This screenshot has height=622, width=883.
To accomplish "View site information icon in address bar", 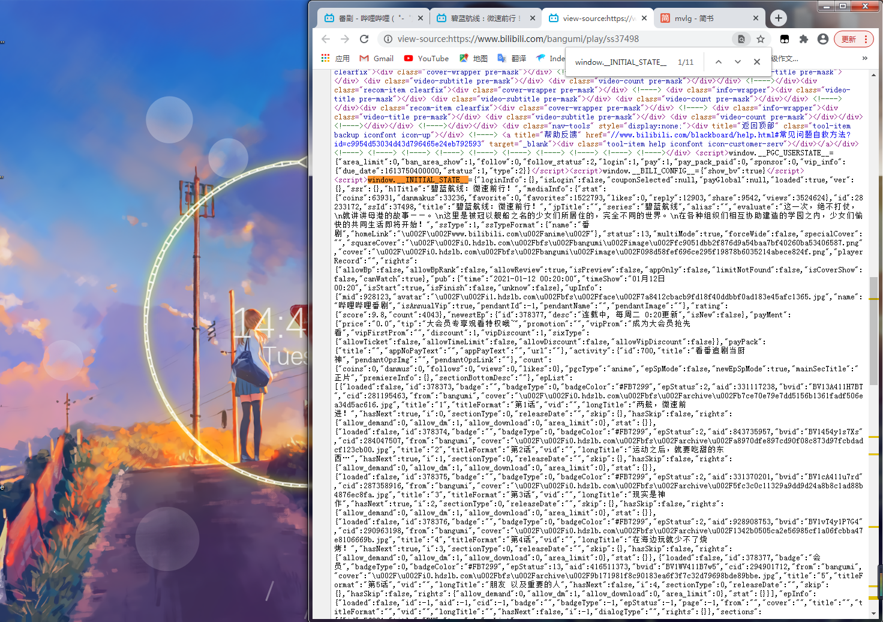I will click(388, 39).
